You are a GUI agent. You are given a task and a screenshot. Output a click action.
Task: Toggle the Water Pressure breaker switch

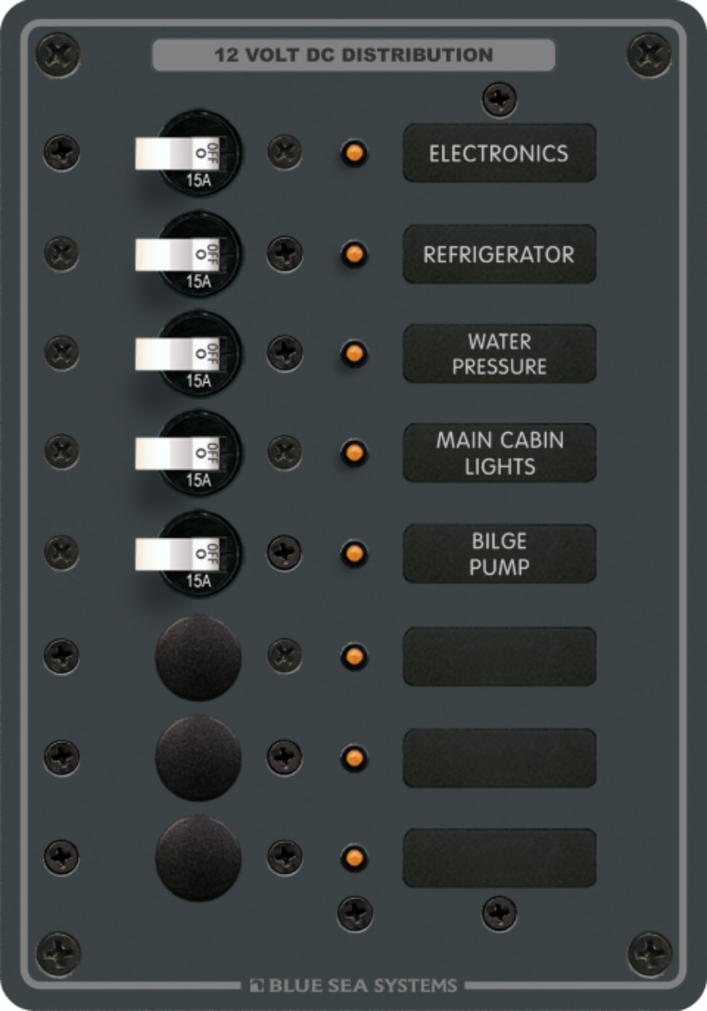(x=176, y=354)
